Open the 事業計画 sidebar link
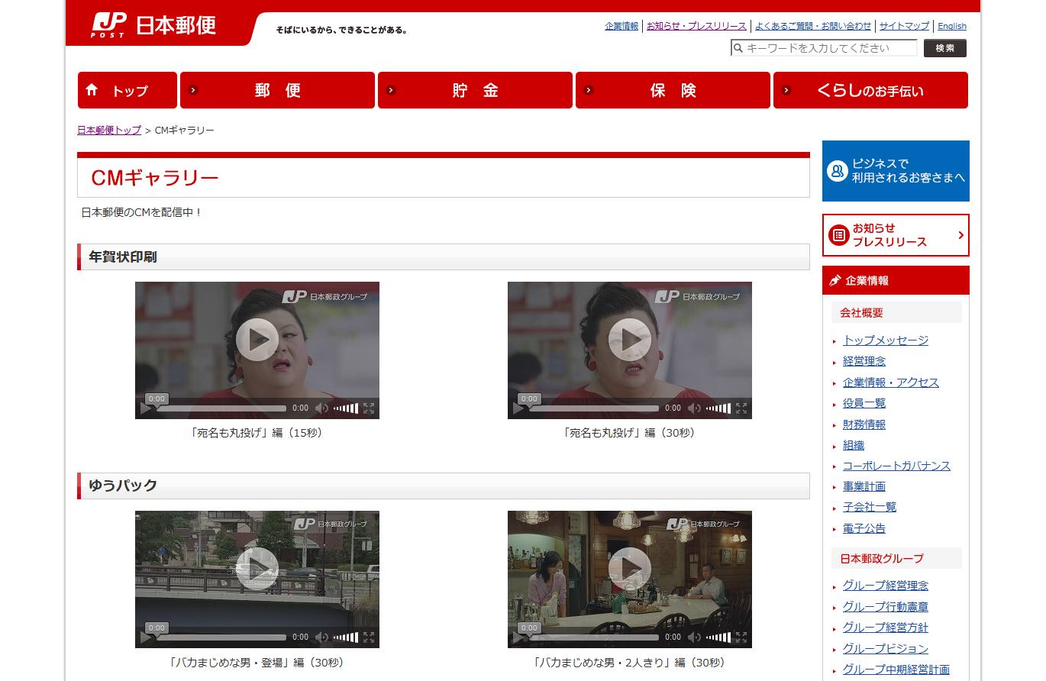The image size is (1046, 681). (864, 486)
